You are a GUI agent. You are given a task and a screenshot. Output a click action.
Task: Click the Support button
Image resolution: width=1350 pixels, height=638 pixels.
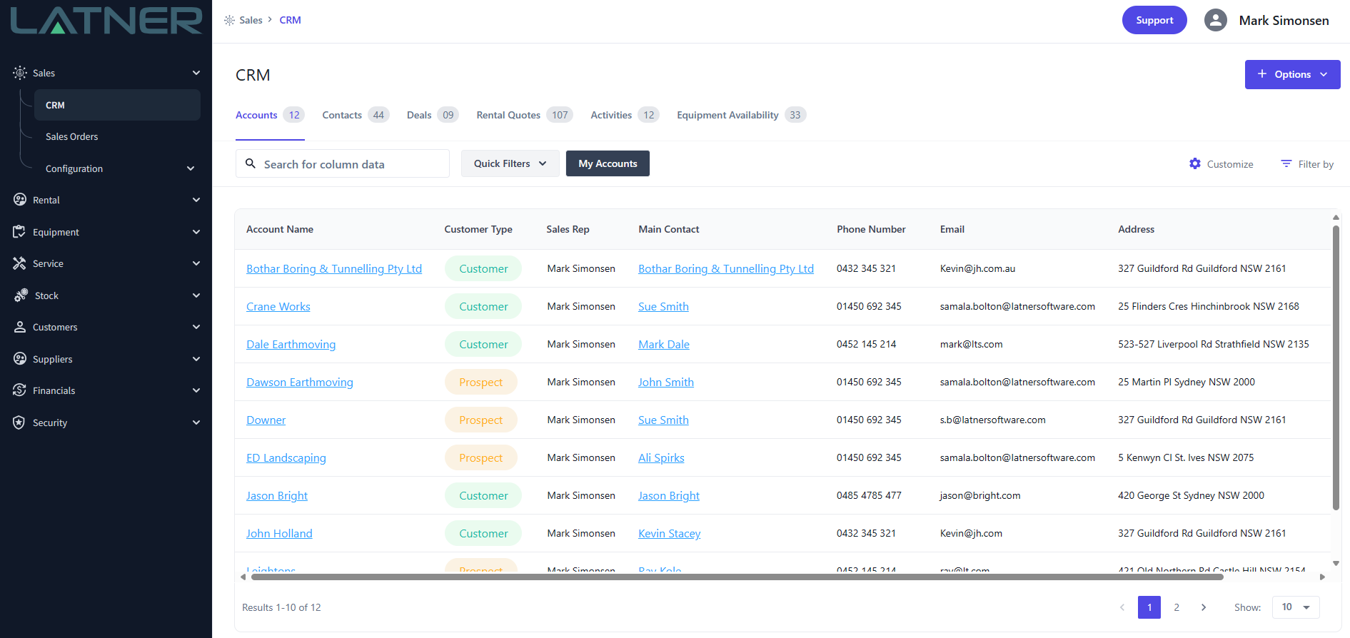[1154, 20]
